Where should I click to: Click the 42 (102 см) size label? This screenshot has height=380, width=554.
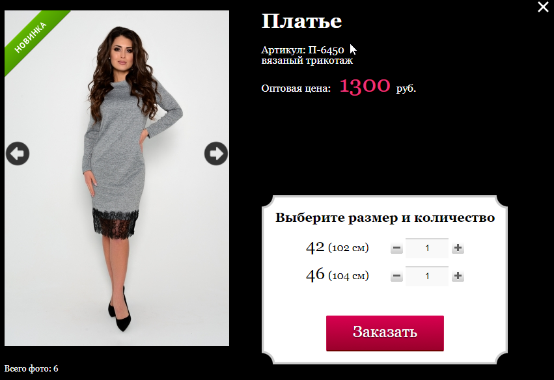(x=337, y=247)
